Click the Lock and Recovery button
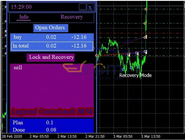185x140 pixels. point(51,57)
